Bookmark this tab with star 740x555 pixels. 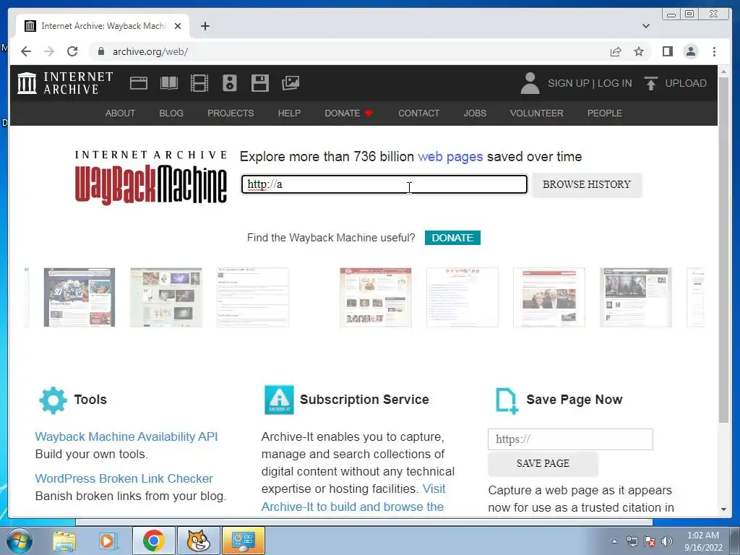pyautogui.click(x=639, y=51)
